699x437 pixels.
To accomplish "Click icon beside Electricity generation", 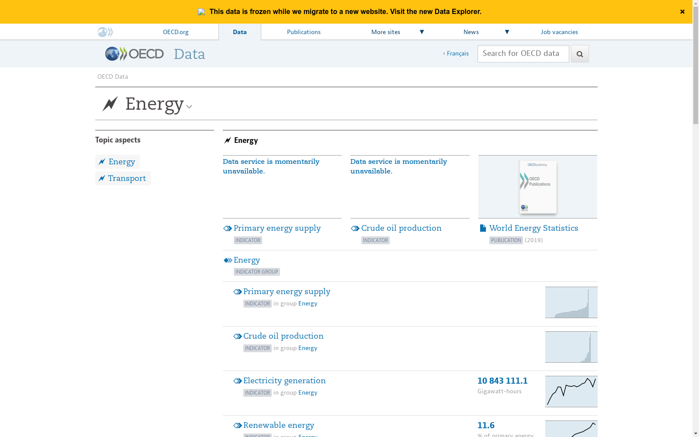I will [x=238, y=381].
